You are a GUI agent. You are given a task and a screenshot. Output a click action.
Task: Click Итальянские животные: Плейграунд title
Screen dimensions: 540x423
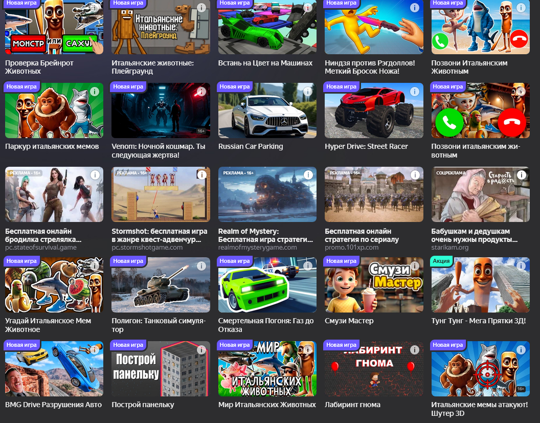point(152,67)
